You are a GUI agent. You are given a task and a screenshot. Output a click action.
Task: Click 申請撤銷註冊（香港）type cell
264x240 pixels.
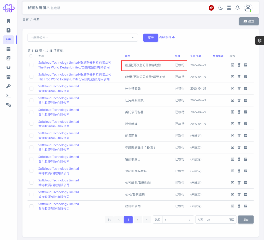pyautogui.click(x=140, y=147)
